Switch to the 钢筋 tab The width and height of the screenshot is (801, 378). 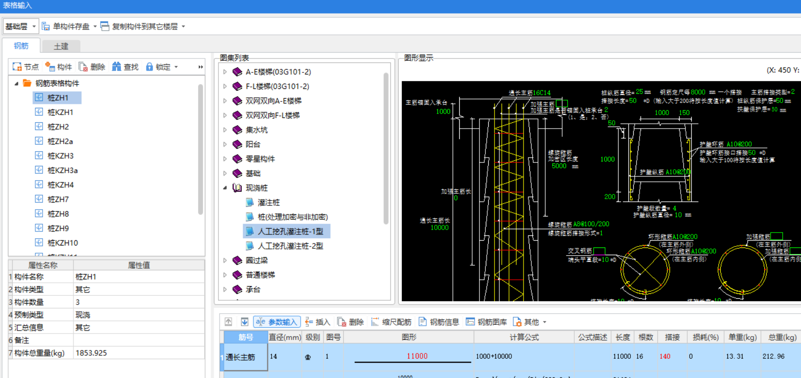[21, 46]
